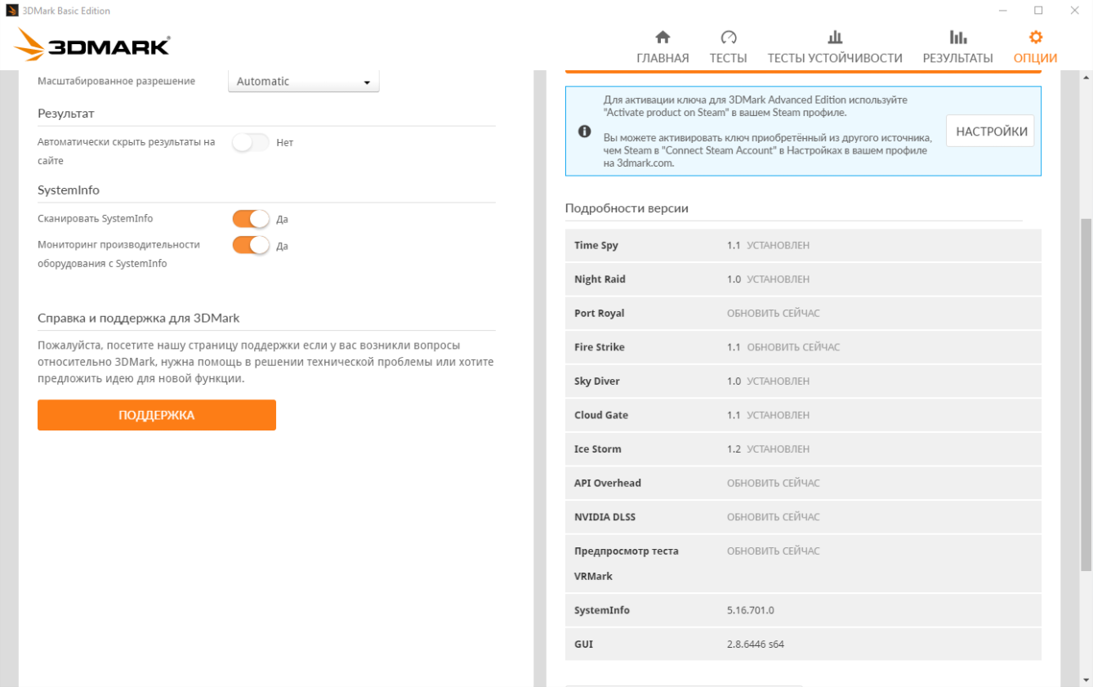The width and height of the screenshot is (1093, 687).
Task: Click the Time Spy row label
Action: (596, 246)
